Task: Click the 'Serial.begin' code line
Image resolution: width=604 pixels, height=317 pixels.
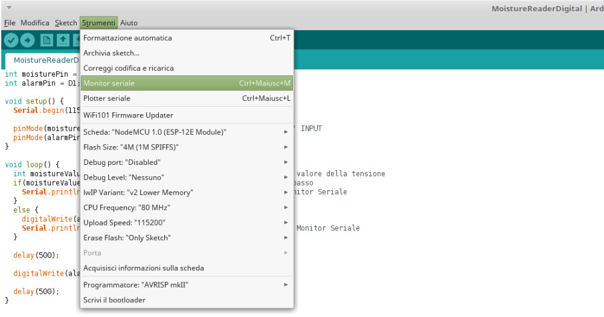Action: 47,110
